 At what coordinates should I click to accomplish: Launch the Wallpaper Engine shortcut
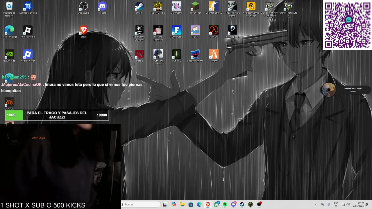pyautogui.click(x=28, y=8)
